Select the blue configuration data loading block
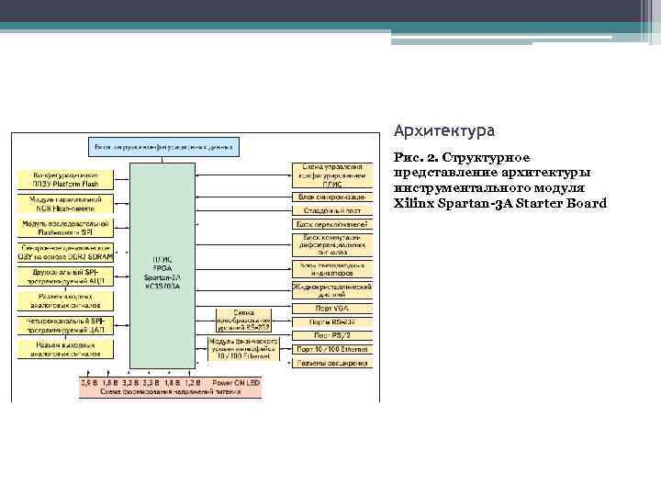The height and width of the screenshot is (496, 661). [164, 147]
